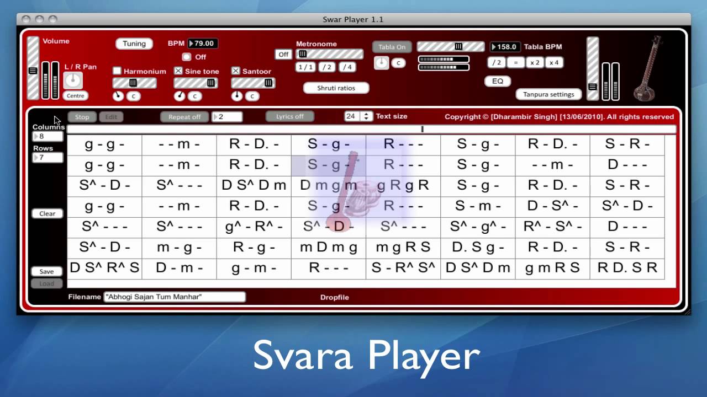Click the BPM 79.00 number box
707x397 pixels.
coord(202,44)
